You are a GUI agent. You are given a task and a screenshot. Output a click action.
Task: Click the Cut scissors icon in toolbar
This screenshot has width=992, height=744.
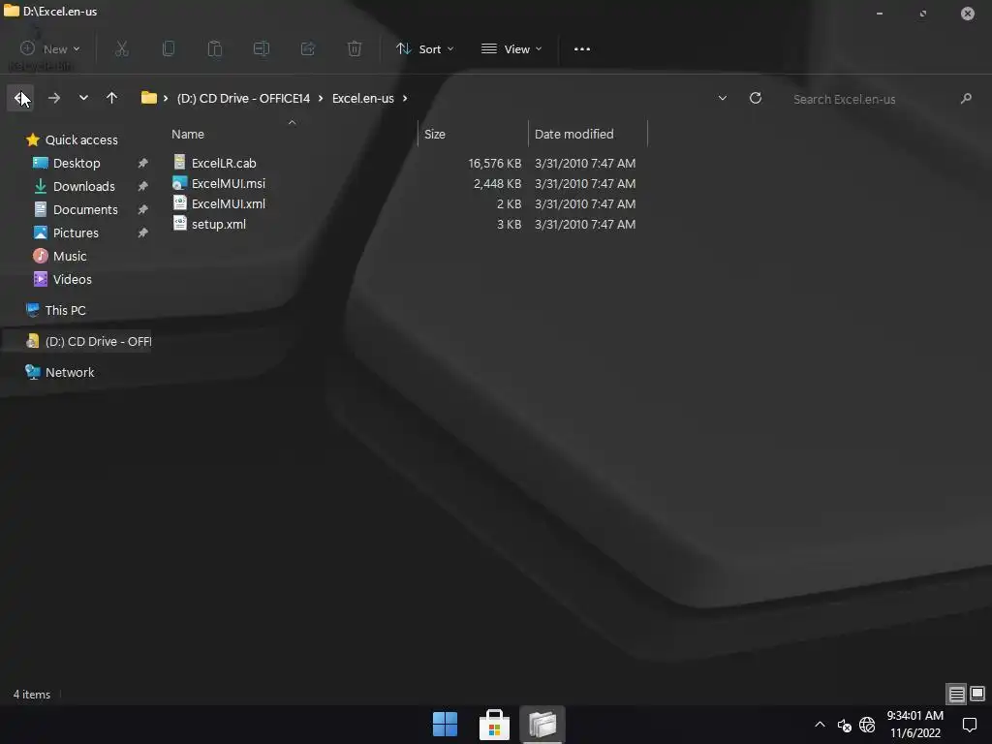(121, 48)
